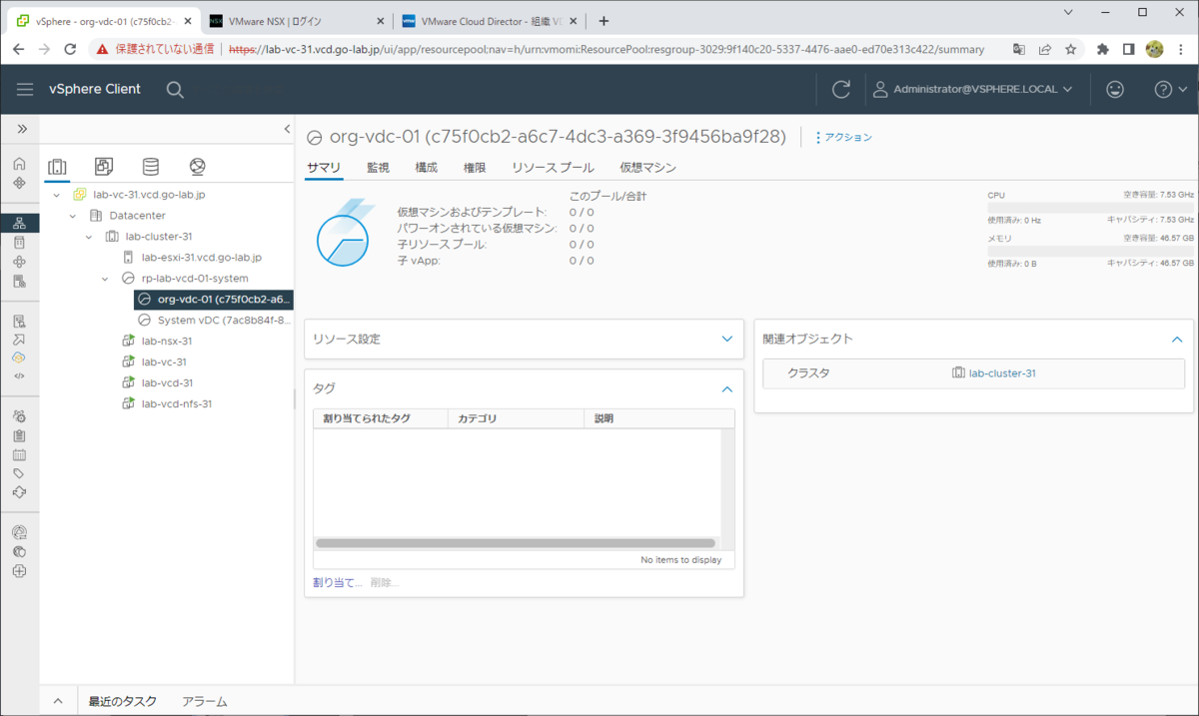This screenshot has height=716, width=1199.
Task: Expand the left sidebar with double chevron
Action: pos(21,129)
